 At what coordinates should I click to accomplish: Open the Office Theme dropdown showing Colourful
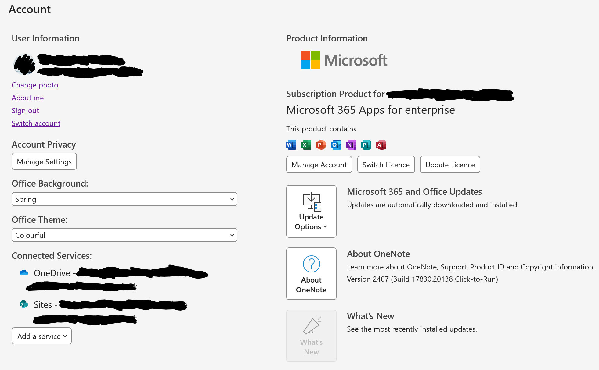click(x=124, y=235)
